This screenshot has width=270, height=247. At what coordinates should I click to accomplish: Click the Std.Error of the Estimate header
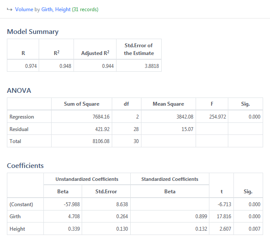point(139,49)
